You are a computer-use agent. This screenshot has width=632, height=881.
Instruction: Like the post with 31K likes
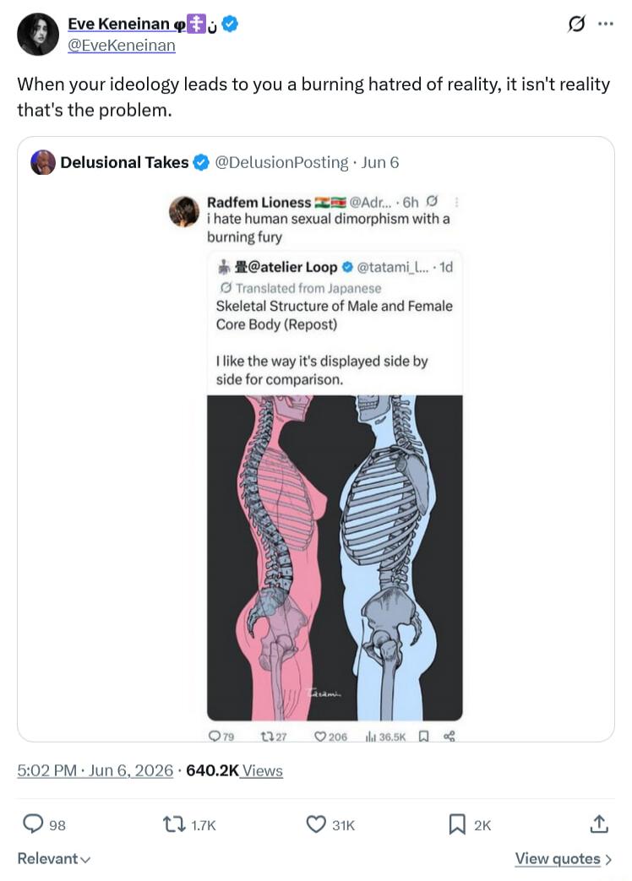(x=316, y=824)
